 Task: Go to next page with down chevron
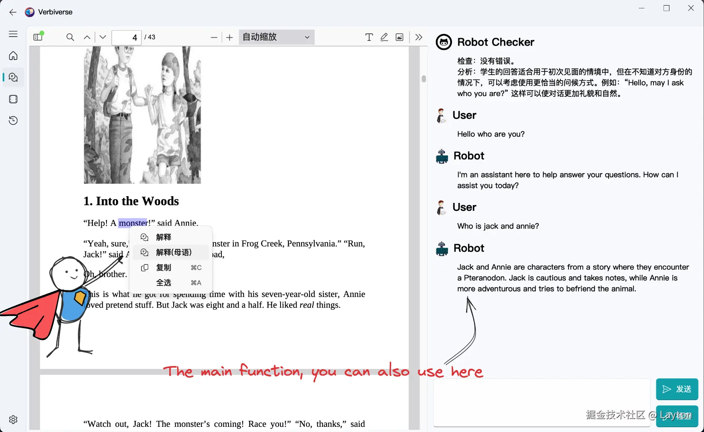(x=102, y=37)
